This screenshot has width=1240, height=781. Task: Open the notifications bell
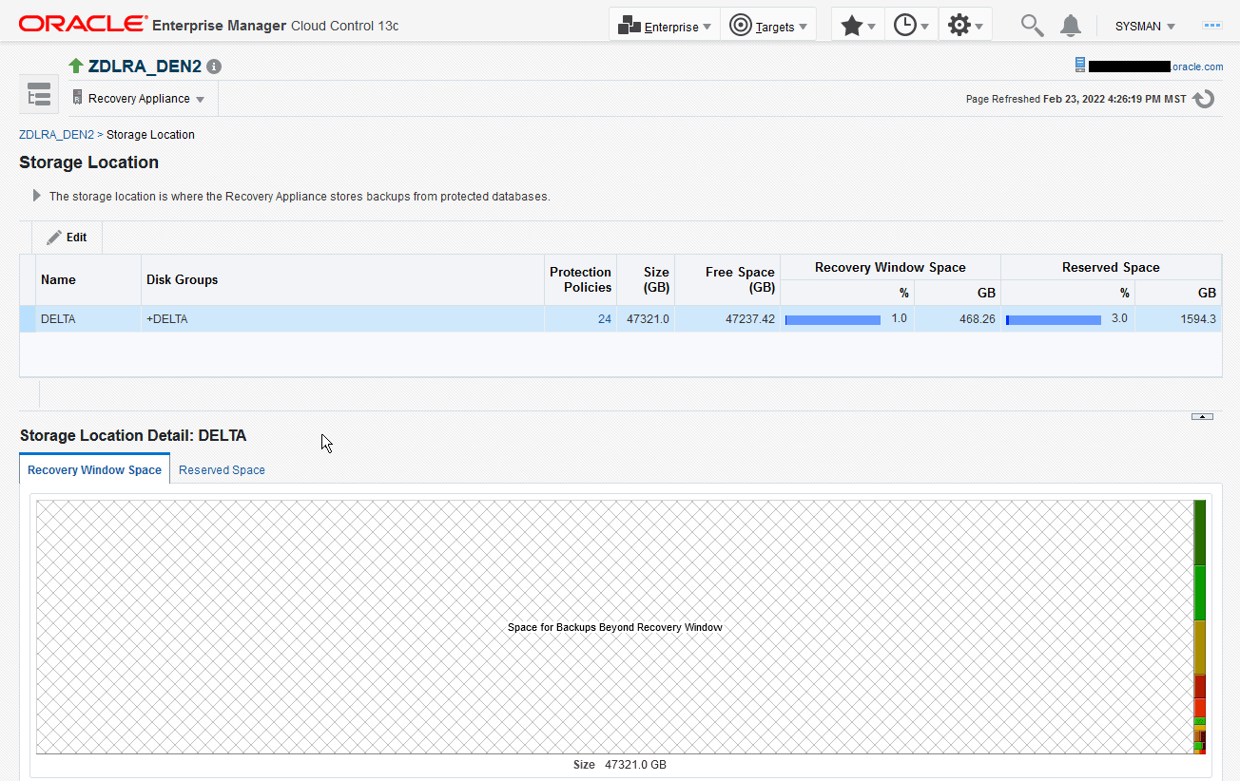pos(1071,26)
